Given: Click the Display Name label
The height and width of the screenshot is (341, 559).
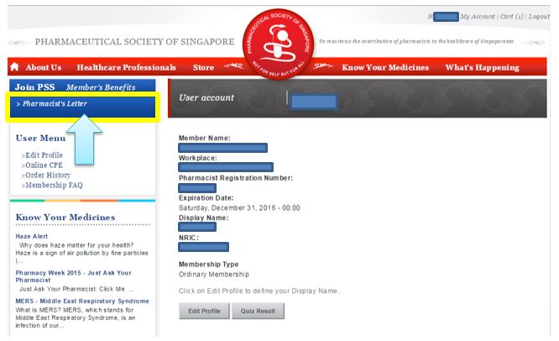Looking at the screenshot, I should pyautogui.click(x=204, y=218).
